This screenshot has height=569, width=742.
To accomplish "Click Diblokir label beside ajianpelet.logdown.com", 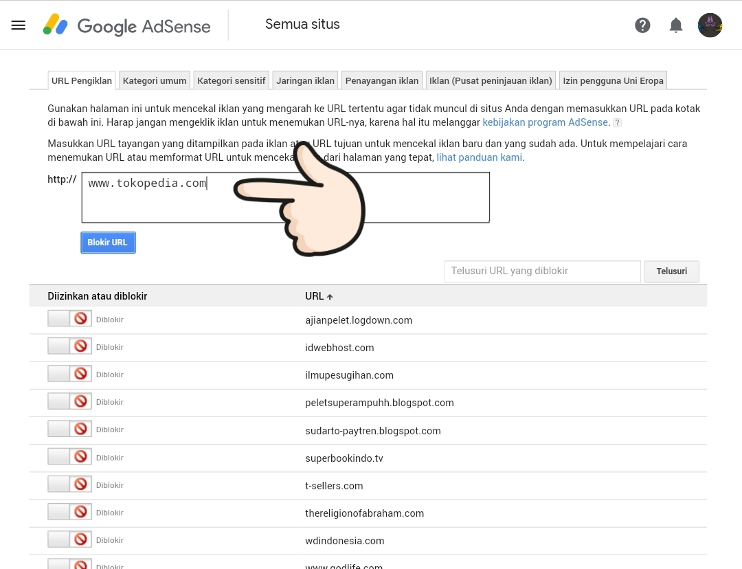I will point(110,320).
